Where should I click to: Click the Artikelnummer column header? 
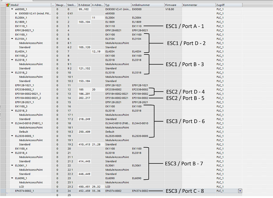click(x=148, y=5)
